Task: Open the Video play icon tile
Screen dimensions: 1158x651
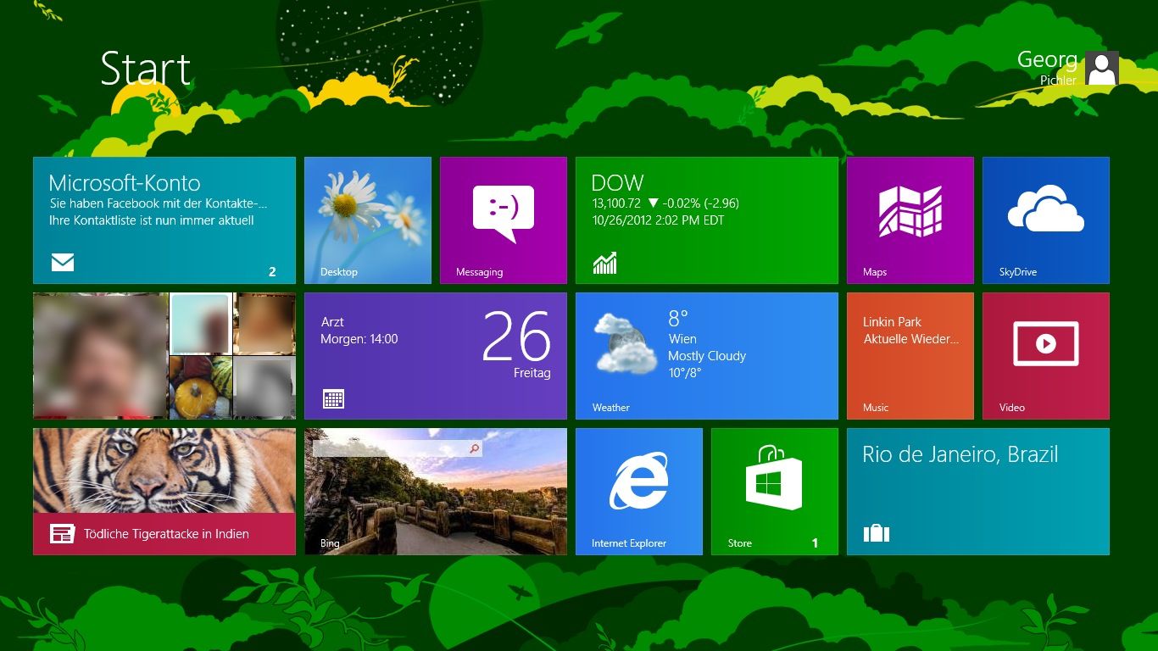Action: pos(1046,344)
